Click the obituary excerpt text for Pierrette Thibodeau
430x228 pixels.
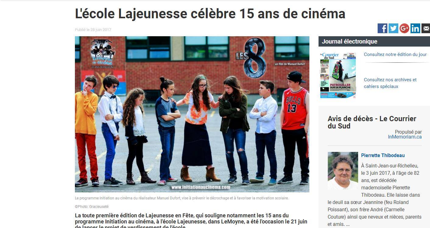pos(375,195)
